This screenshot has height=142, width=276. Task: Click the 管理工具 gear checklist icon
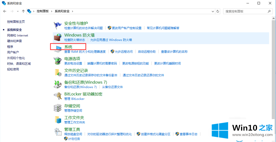(58, 131)
